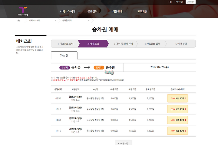This screenshot has height=145, width=218.
Task: Click the 노선명 column header
Action: [x=95, y=89]
